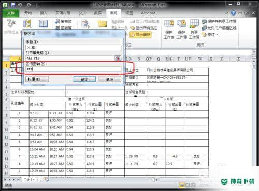Click the 保护工作簿 protect workbook icon
259x191 pixels.
tap(181, 29)
